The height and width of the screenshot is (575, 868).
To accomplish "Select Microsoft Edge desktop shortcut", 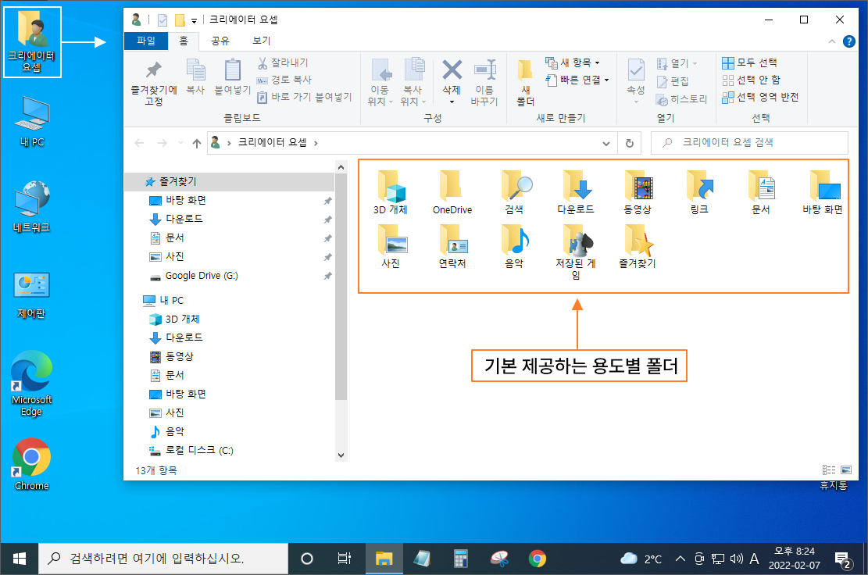I will click(x=31, y=383).
